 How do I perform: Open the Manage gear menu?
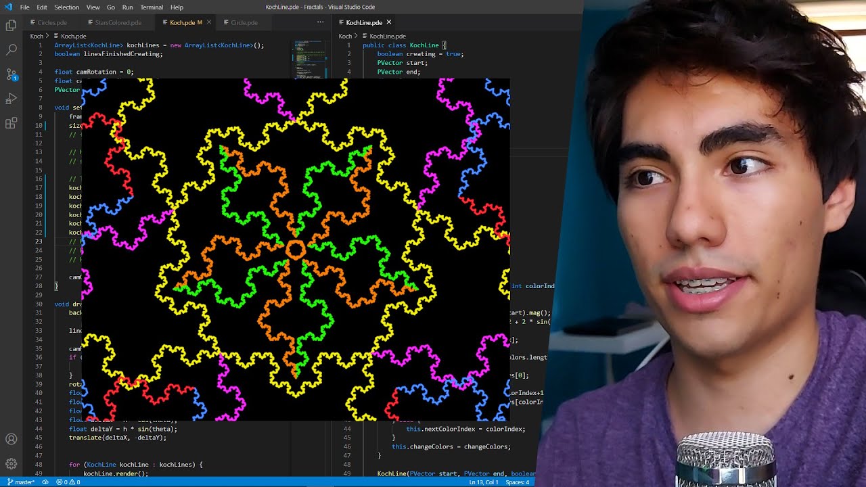click(x=11, y=464)
